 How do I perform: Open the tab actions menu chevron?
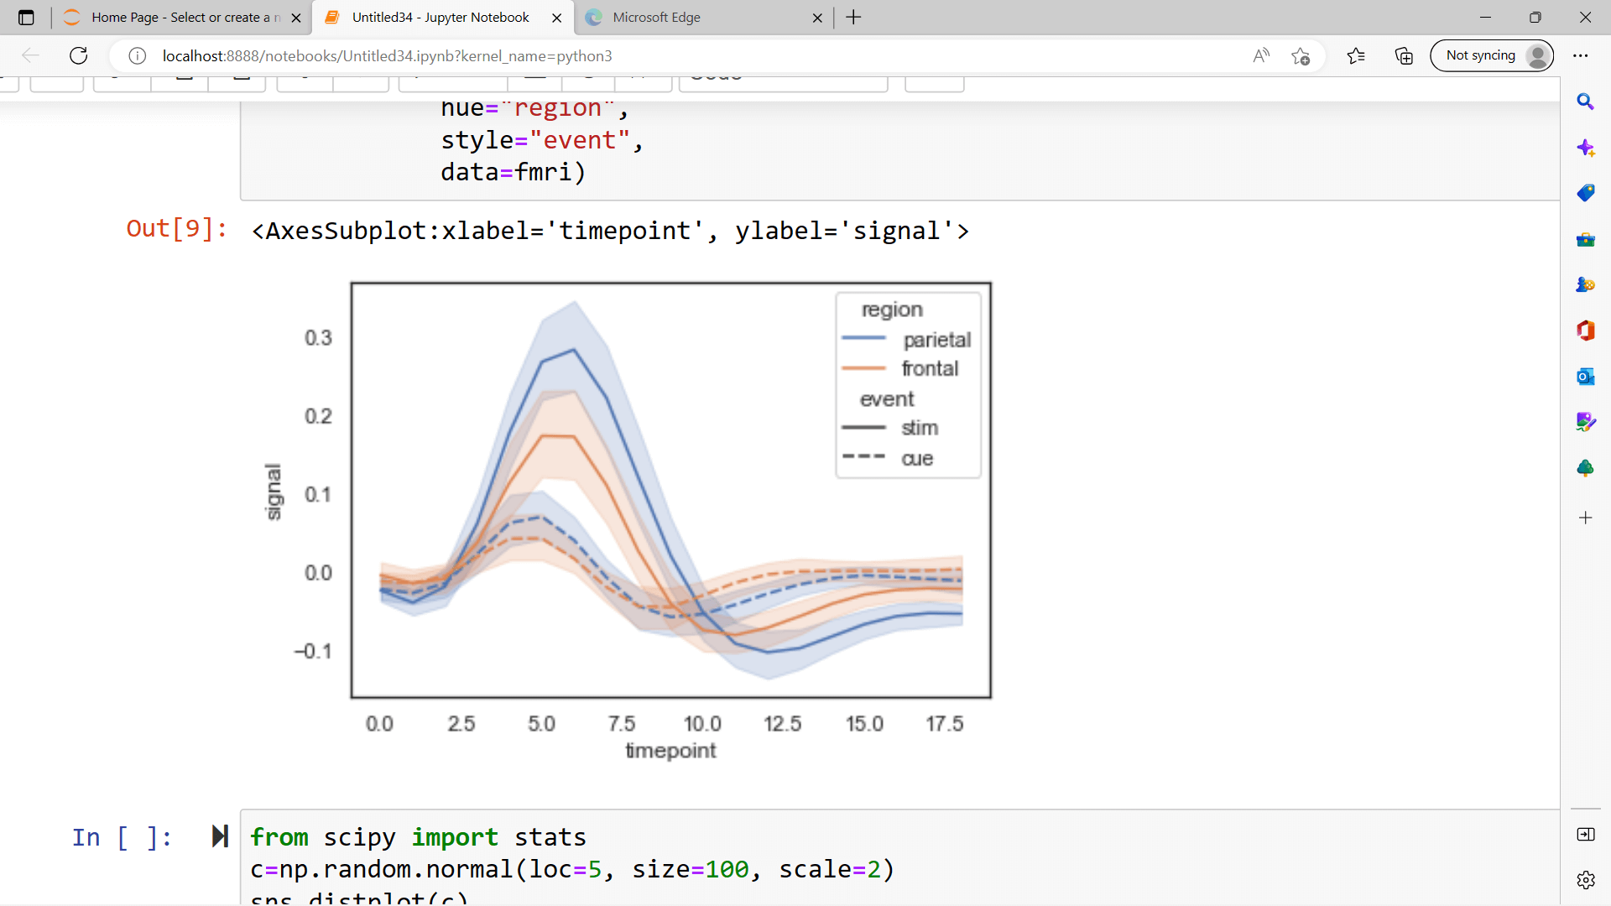pyautogui.click(x=26, y=17)
